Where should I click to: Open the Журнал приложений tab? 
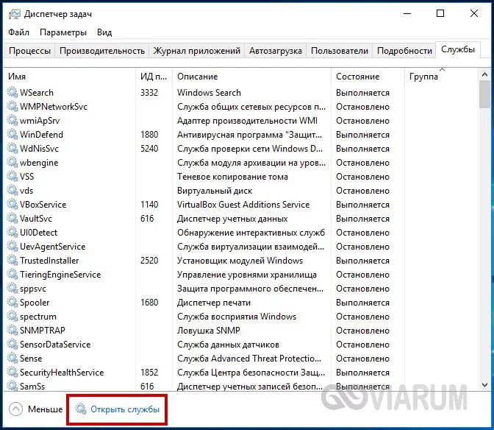point(196,51)
